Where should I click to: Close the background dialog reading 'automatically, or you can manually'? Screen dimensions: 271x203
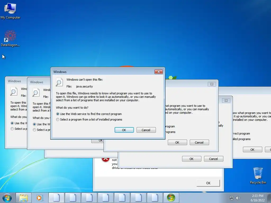pos(212,84)
